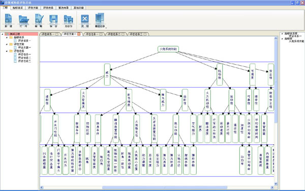
Task: Collapse the 评估任务 folder in project tree
Action: click(7, 51)
